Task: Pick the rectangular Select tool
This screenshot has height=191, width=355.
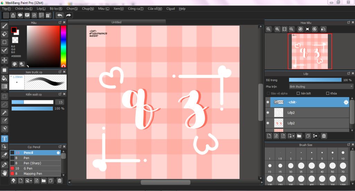Action: coord(4,96)
